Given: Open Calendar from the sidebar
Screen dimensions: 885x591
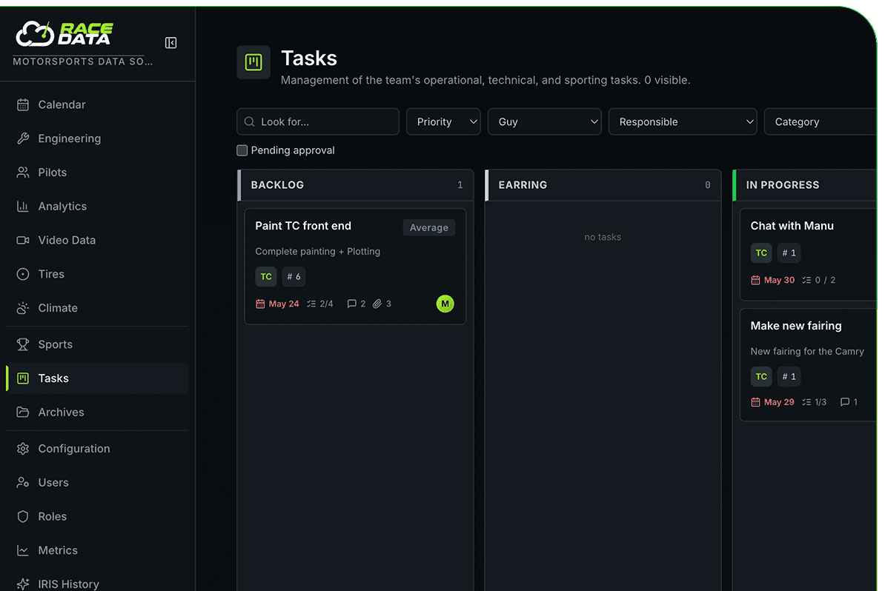Looking at the screenshot, I should [97, 105].
